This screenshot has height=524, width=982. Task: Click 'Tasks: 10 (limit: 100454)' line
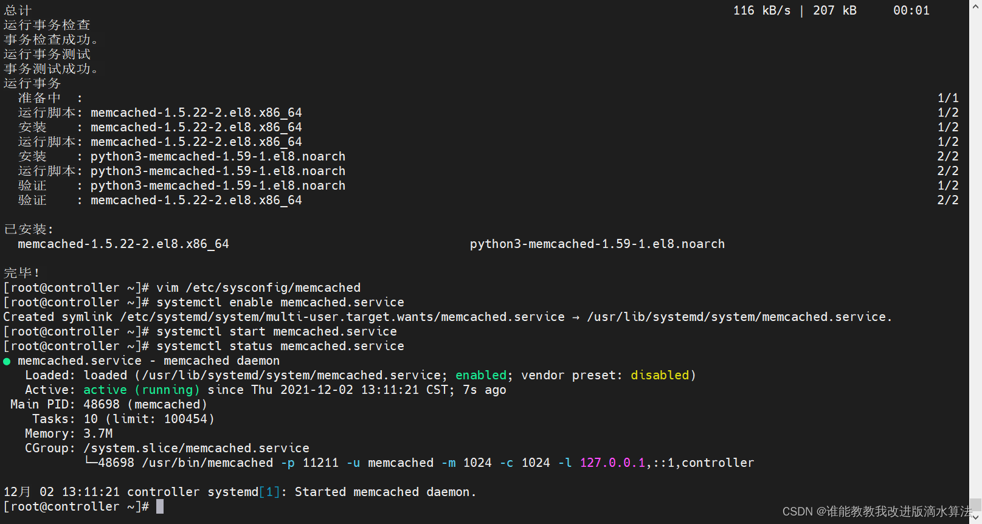tap(123, 419)
